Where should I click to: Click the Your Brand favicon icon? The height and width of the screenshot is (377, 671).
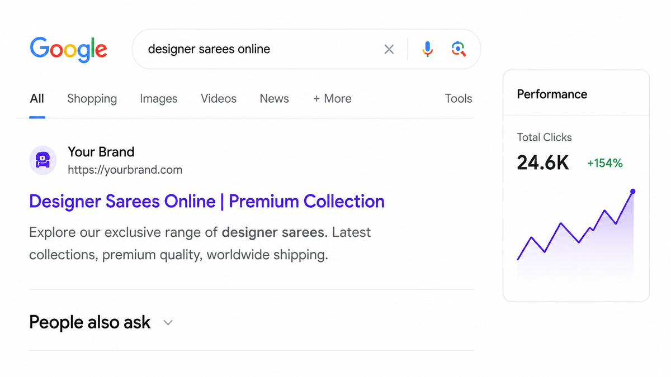click(42, 161)
